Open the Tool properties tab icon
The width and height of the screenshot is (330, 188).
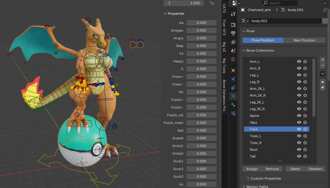233,14
